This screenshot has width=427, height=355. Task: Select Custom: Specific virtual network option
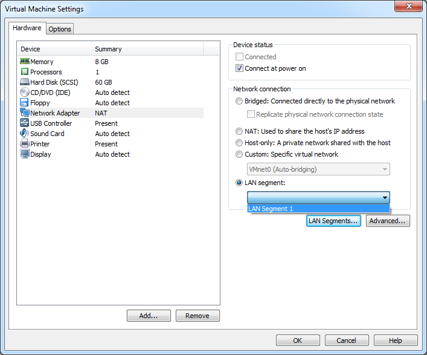240,154
